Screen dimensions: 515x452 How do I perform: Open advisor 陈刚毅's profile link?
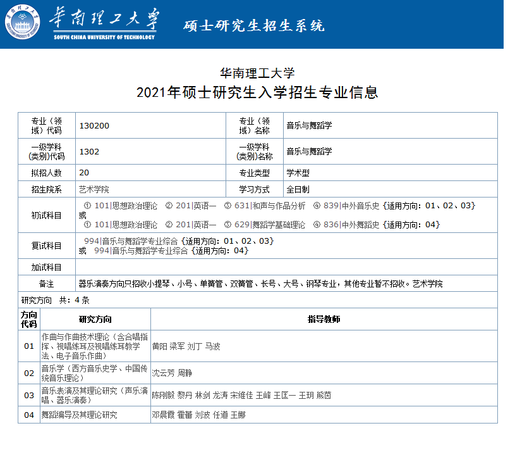(163, 396)
